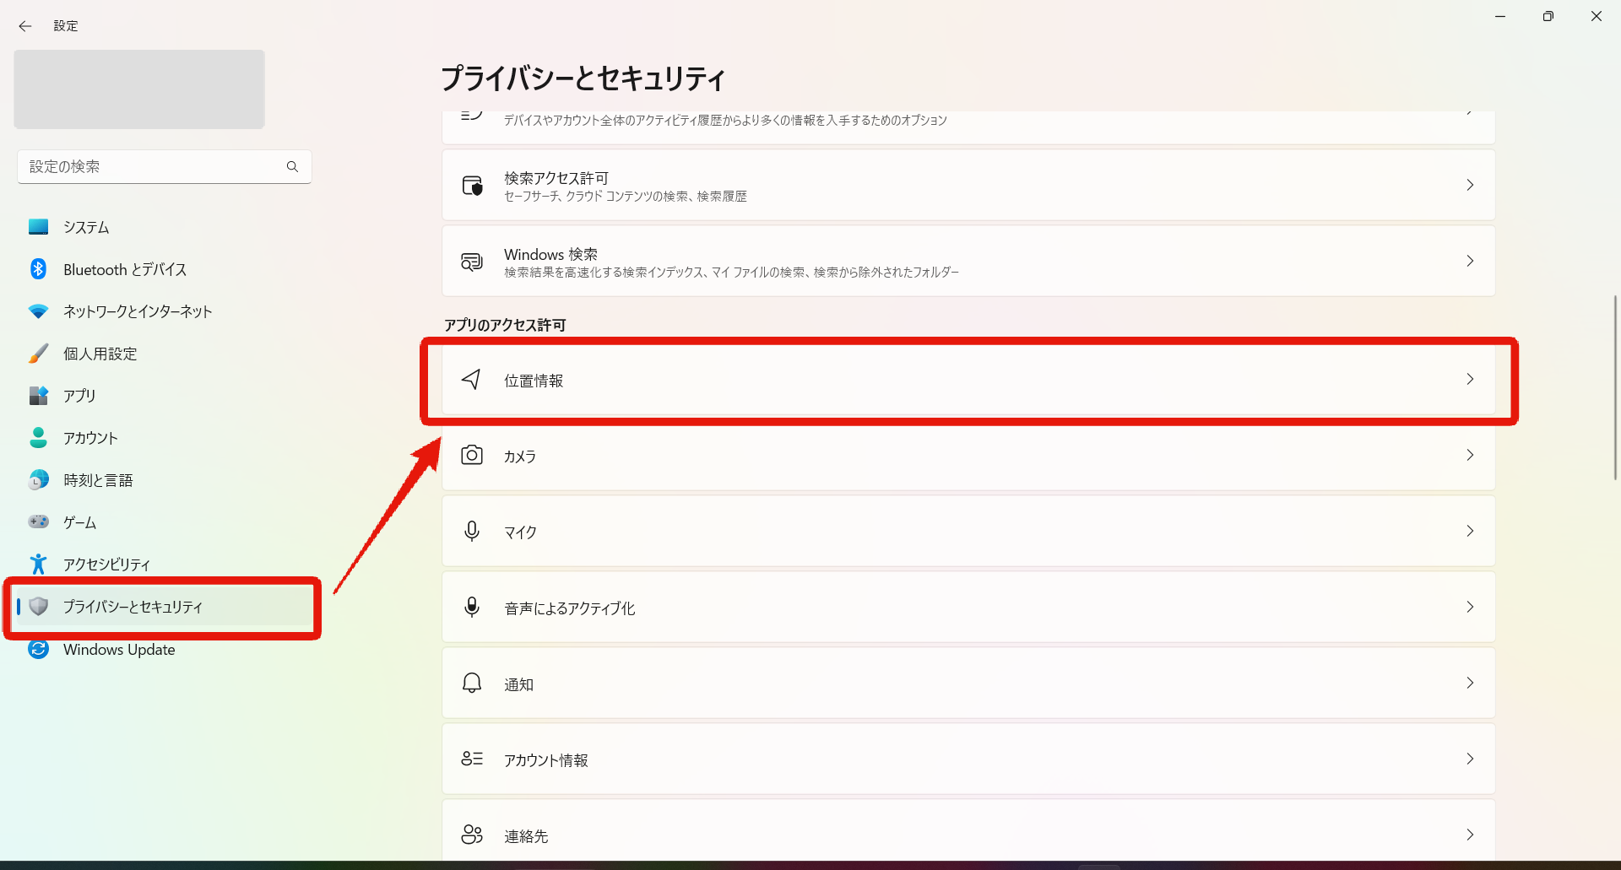The height and width of the screenshot is (870, 1621).
Task: Expand 音声によるアクティブ化 with its chevron
Action: click(x=1470, y=608)
